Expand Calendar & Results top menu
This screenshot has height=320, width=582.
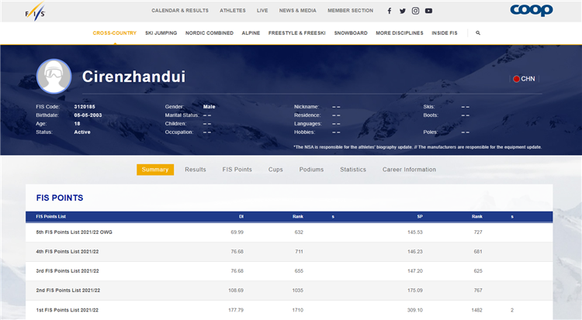(180, 11)
